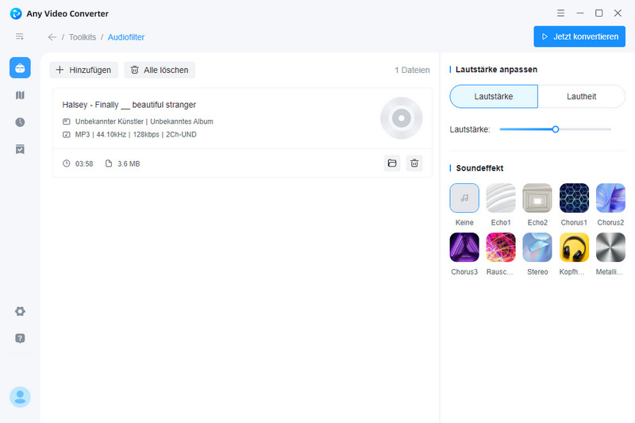Go back with the arrow icon

(52, 37)
